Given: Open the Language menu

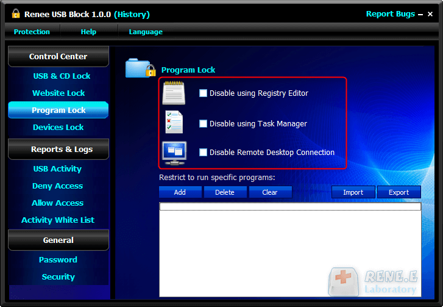Looking at the screenshot, I should click(146, 32).
